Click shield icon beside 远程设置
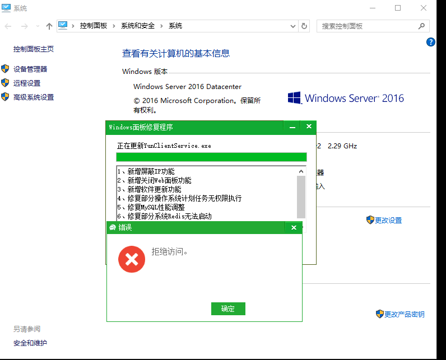Image resolution: width=446 pixels, height=360 pixels. (x=5, y=83)
